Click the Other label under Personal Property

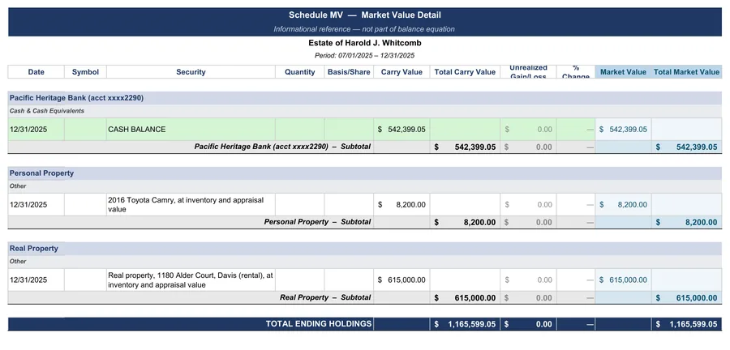point(18,186)
